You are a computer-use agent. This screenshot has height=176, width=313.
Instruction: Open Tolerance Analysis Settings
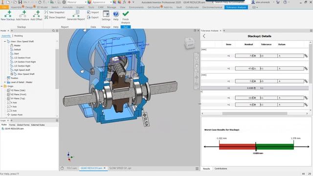point(106,16)
